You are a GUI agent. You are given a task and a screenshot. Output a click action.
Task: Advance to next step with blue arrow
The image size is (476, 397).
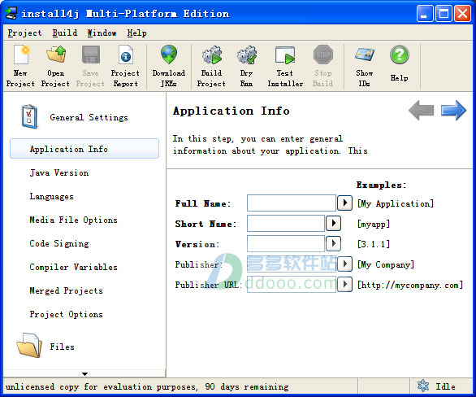coord(453,110)
